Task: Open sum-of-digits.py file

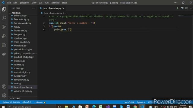Action: 22,72
